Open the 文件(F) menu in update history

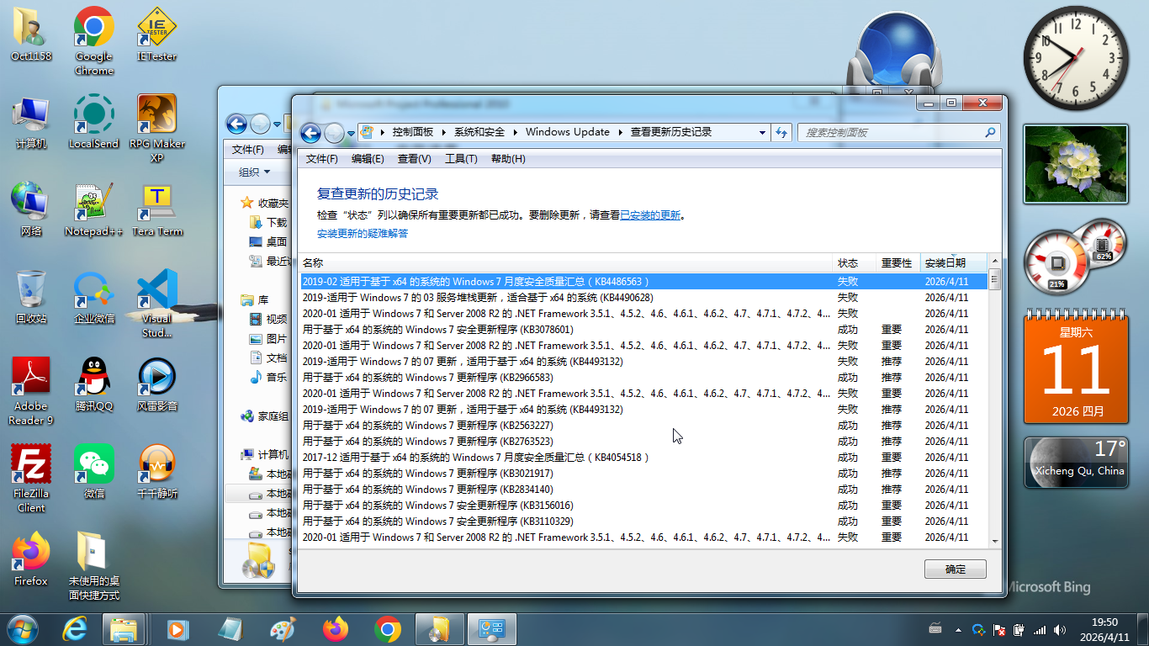point(321,159)
